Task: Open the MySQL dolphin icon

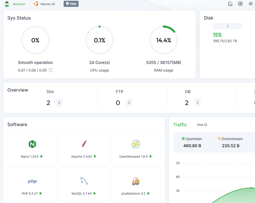Action: click(84, 181)
